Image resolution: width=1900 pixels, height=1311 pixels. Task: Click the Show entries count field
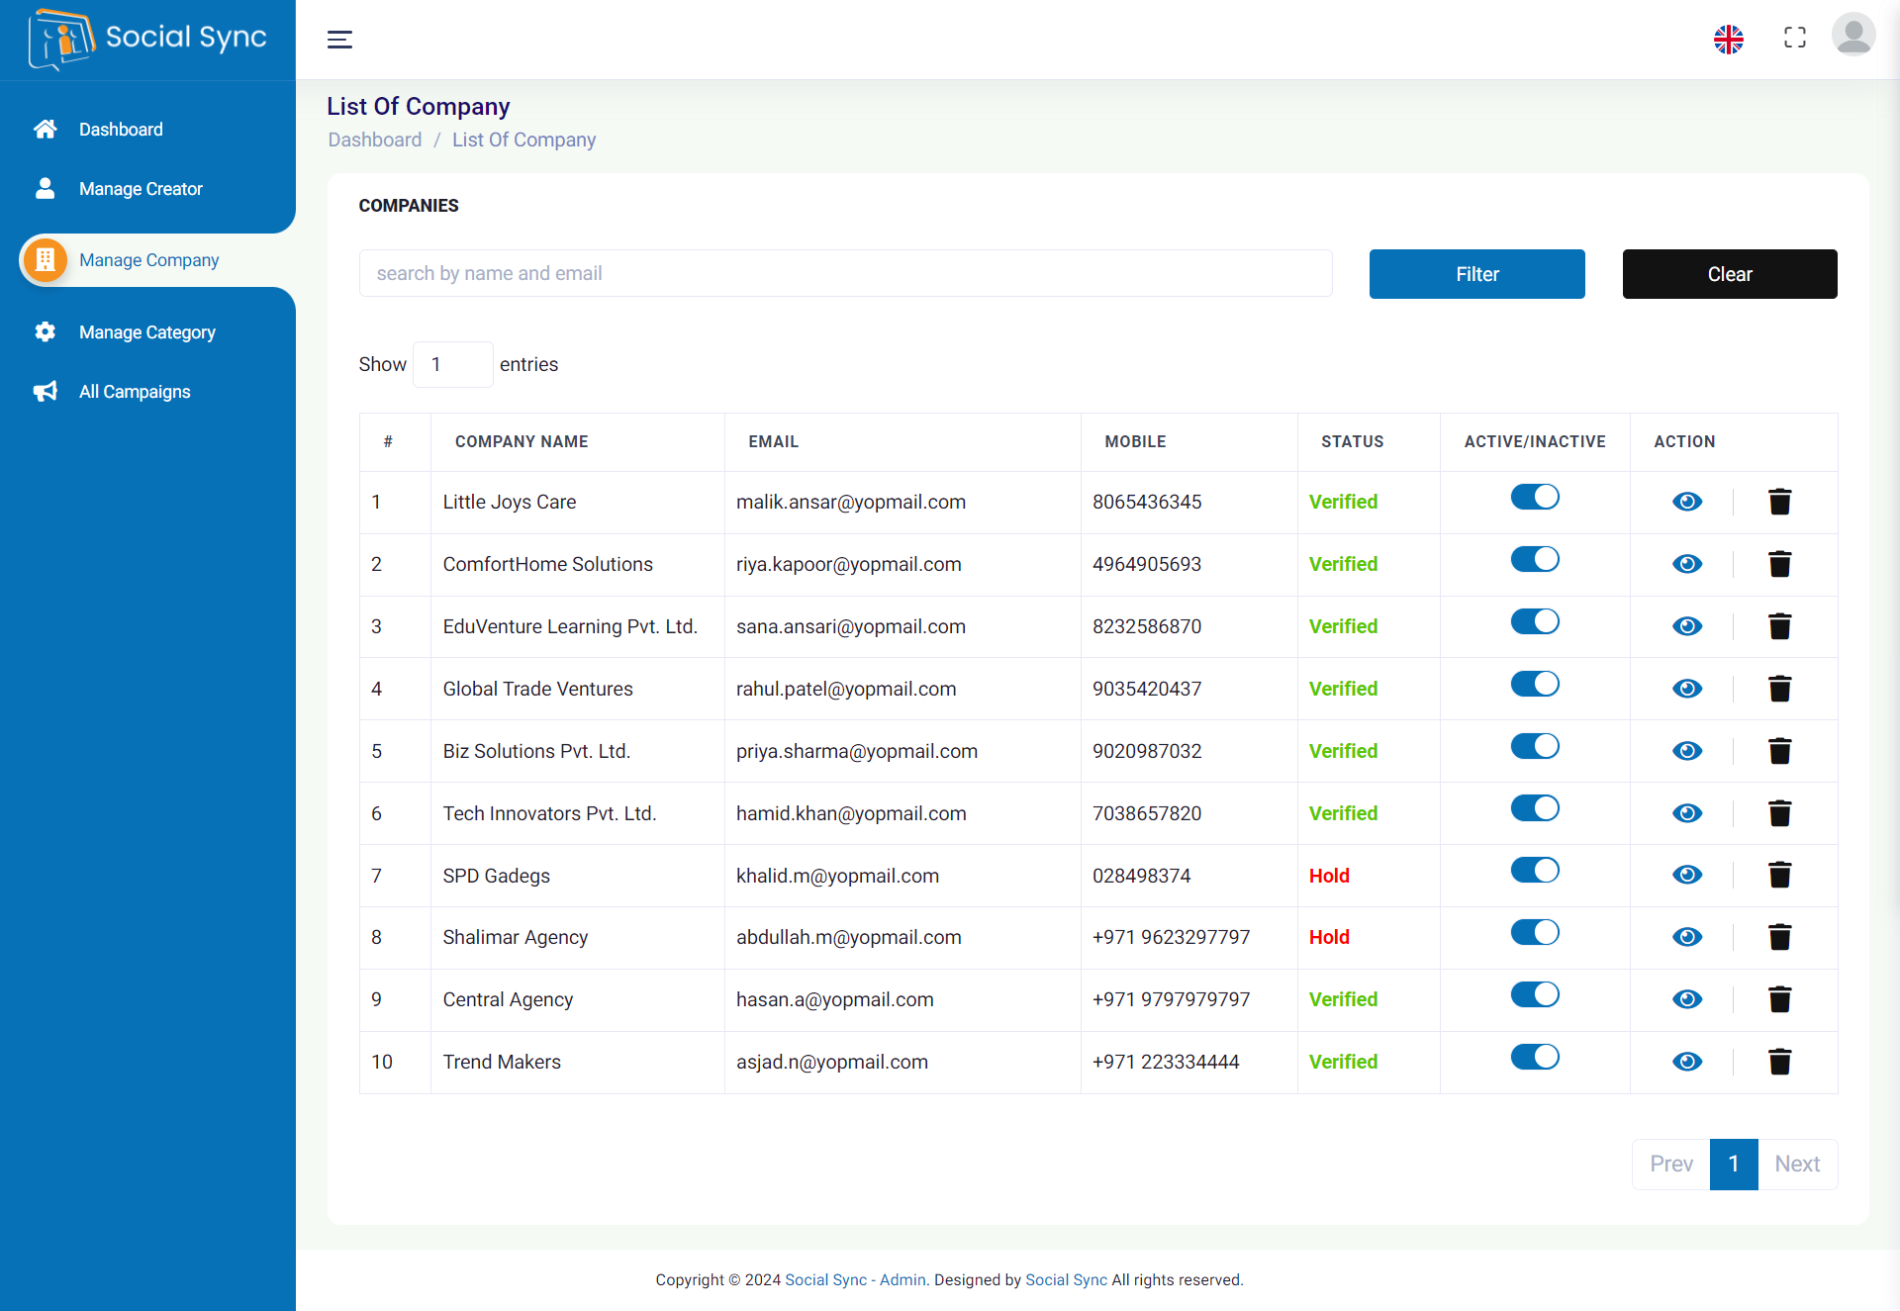(452, 364)
